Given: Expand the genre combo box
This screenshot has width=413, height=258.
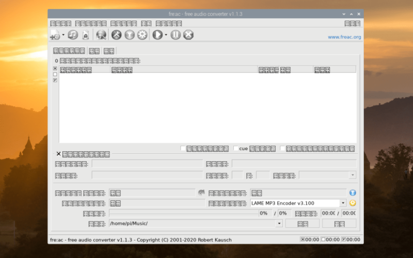Looking at the screenshot, I should [353, 175].
